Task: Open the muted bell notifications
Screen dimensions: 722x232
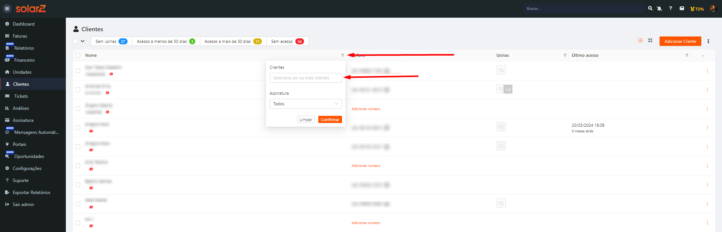Action: pos(660,8)
